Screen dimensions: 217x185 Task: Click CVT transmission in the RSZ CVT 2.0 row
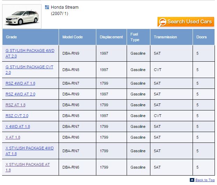[x=158, y=116]
